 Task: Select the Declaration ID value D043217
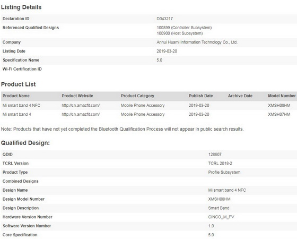pyautogui.click(x=164, y=19)
